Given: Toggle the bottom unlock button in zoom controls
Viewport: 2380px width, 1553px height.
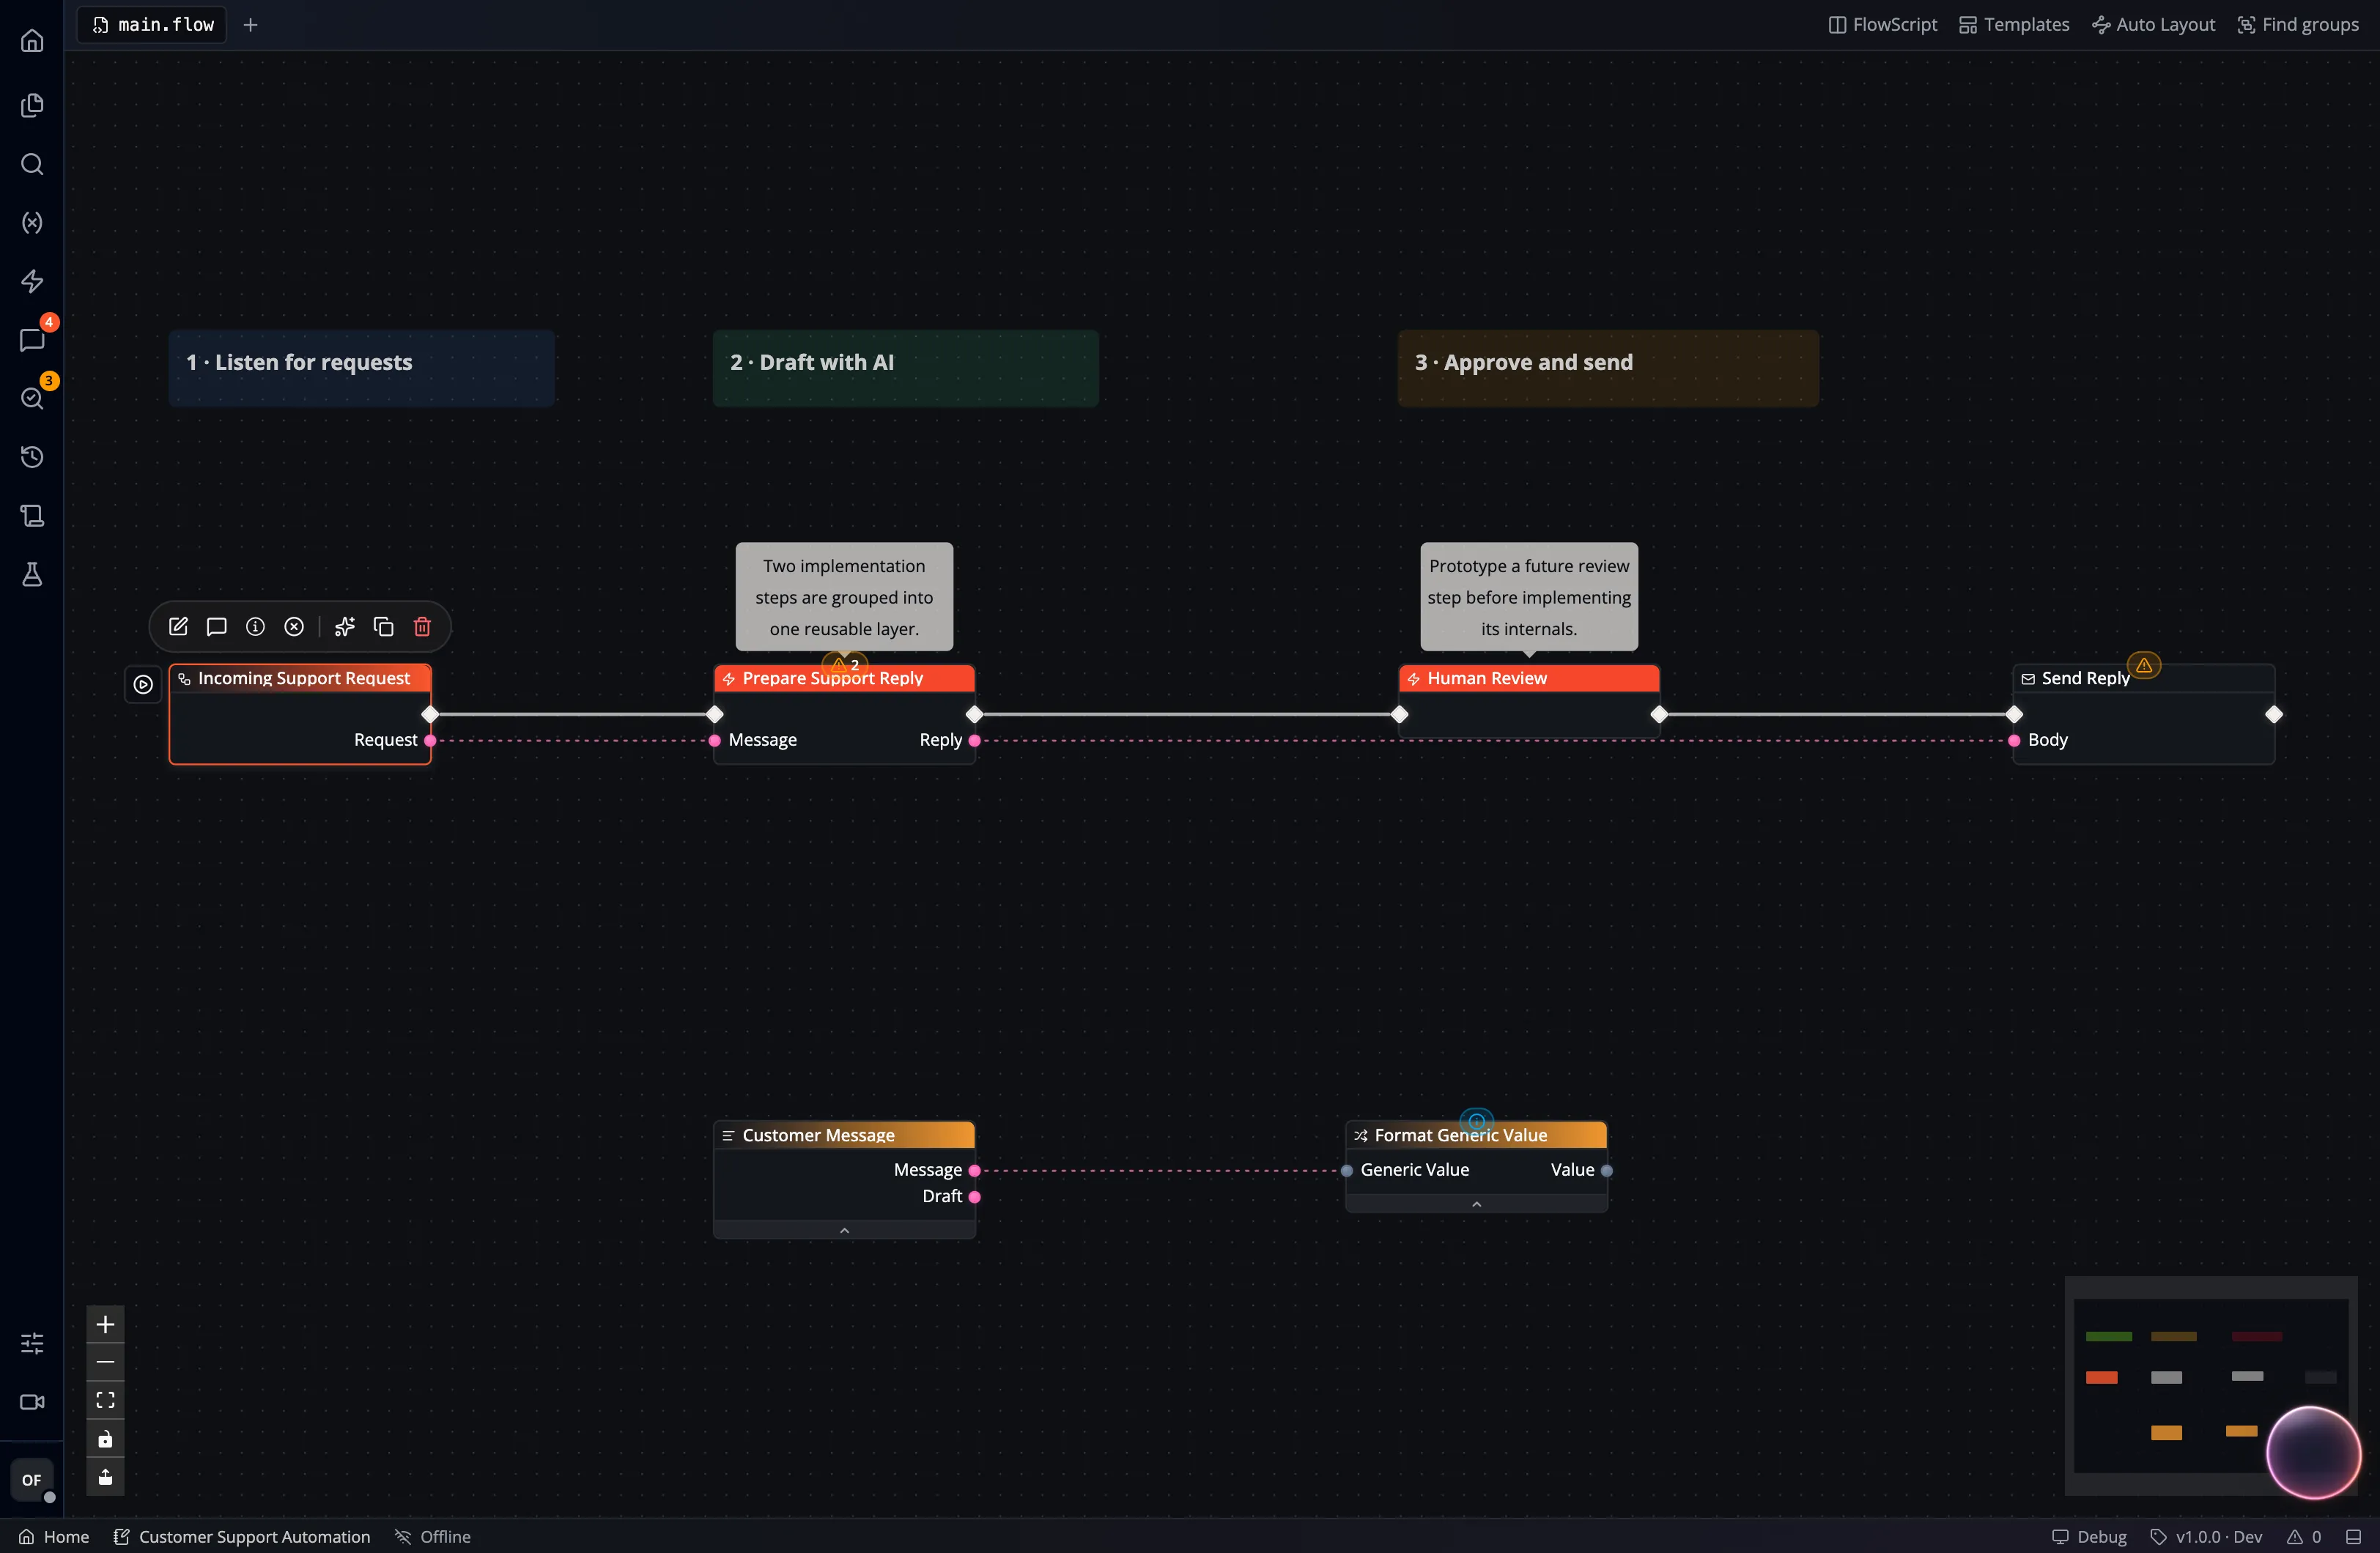Looking at the screenshot, I should tap(105, 1477).
